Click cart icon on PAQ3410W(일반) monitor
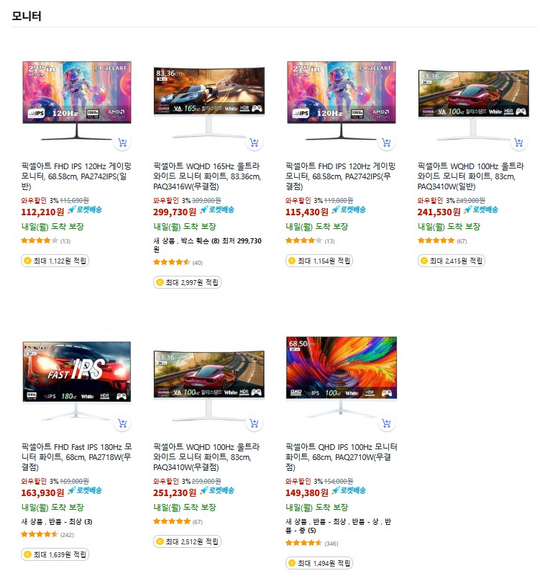 coord(518,143)
